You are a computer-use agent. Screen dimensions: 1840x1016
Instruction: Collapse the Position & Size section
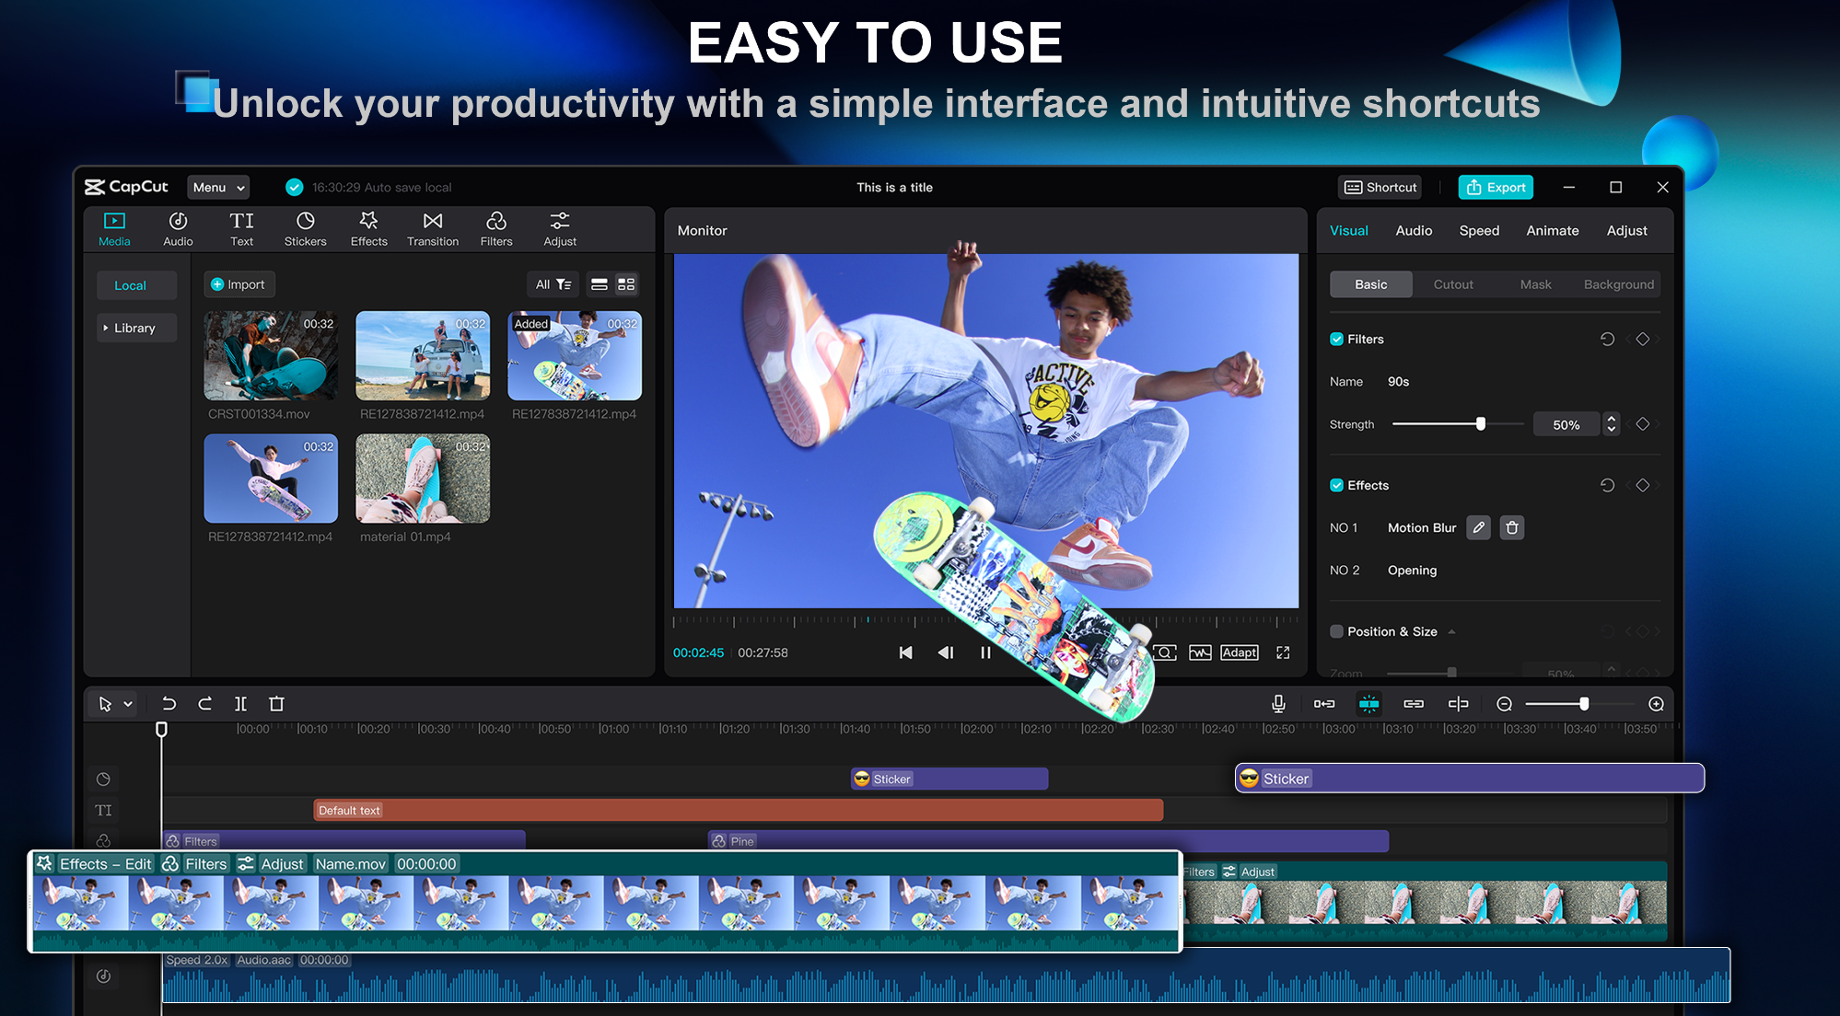pyautogui.click(x=1452, y=631)
